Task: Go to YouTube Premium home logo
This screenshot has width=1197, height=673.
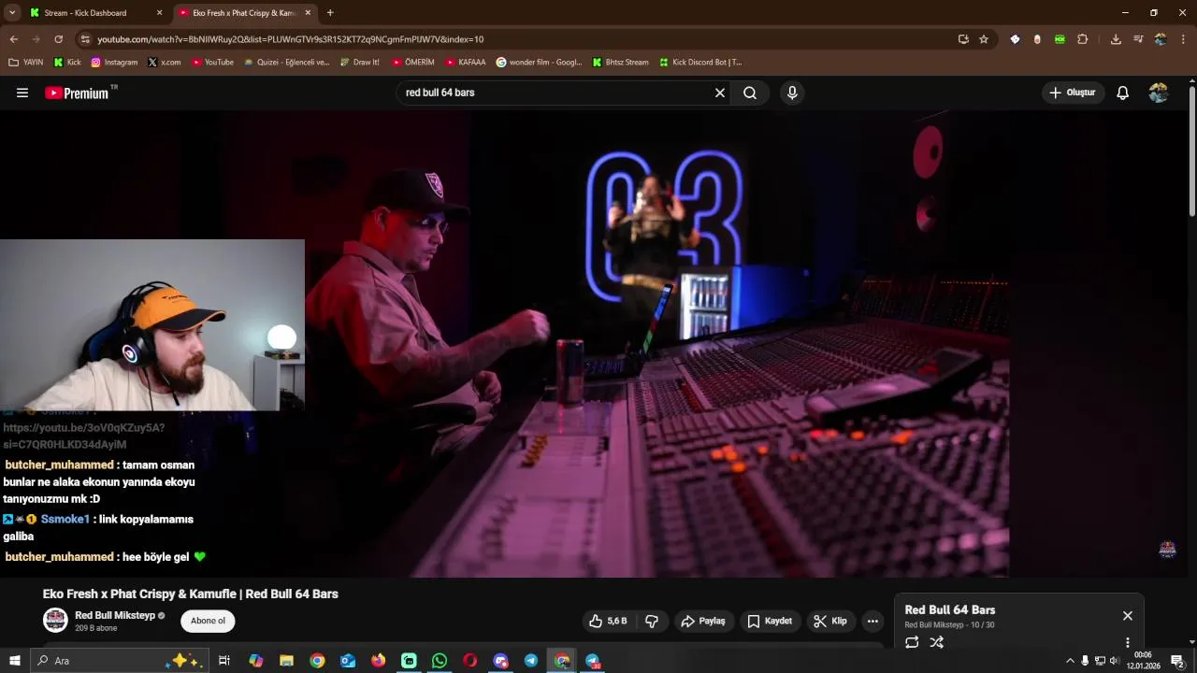Action: click(x=77, y=93)
